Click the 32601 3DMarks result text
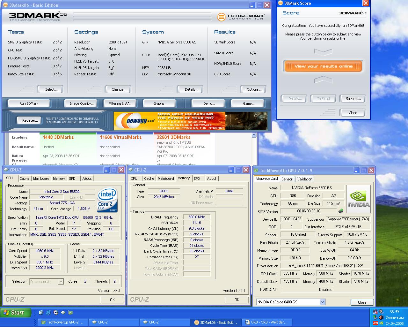 173,137
